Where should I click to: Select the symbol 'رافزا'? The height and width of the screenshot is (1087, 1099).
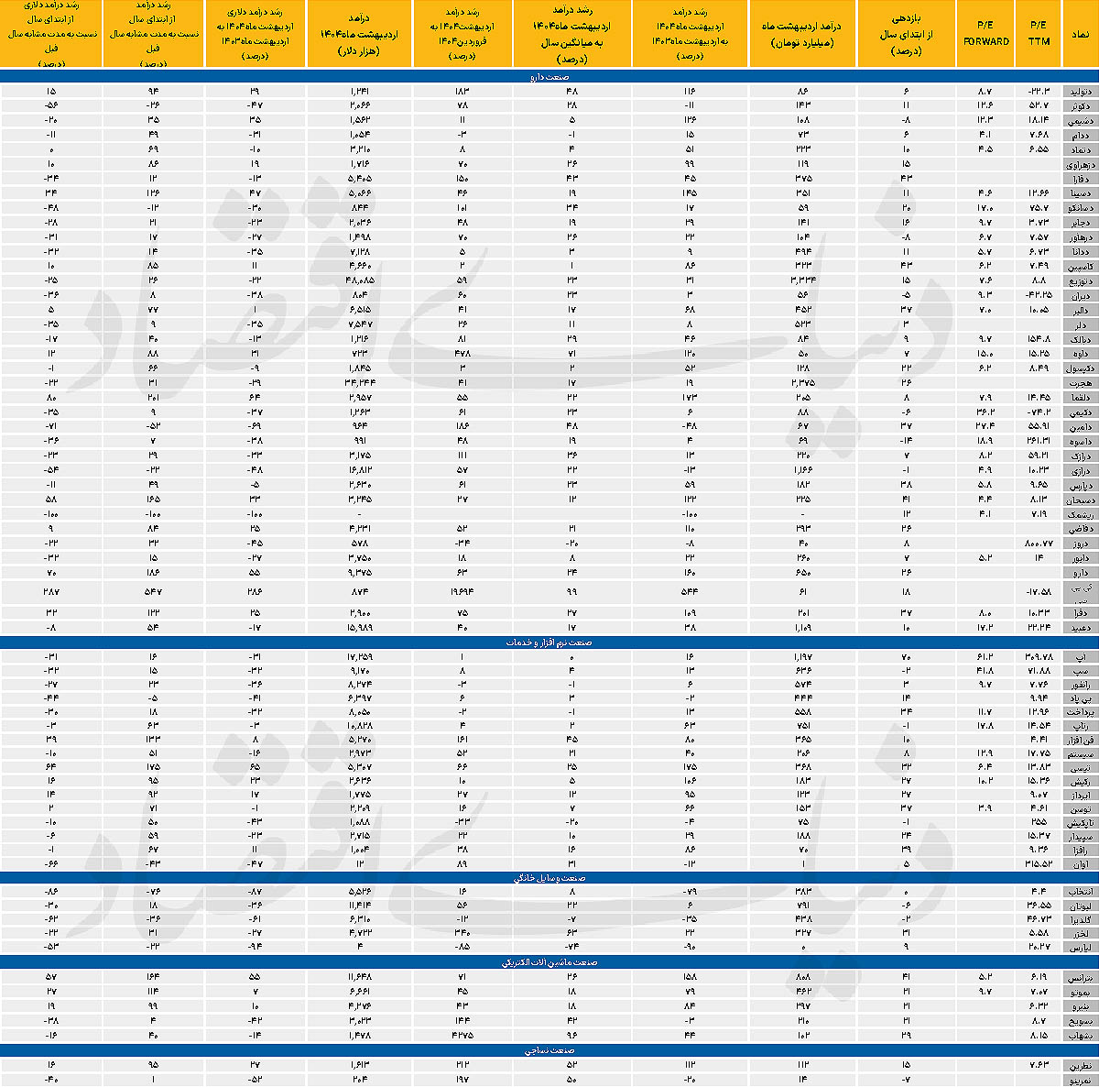coord(1080,849)
